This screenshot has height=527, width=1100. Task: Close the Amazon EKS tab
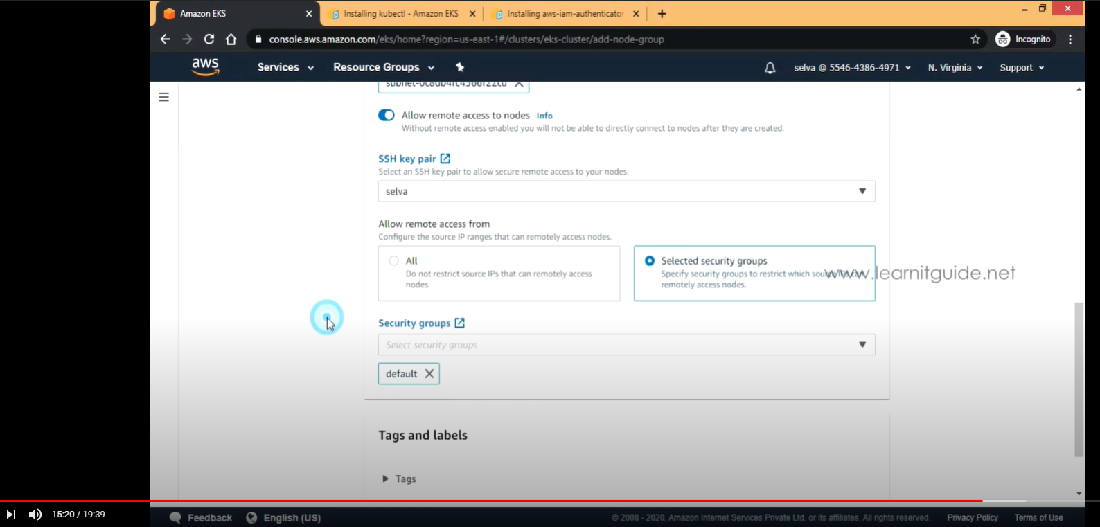coord(309,14)
